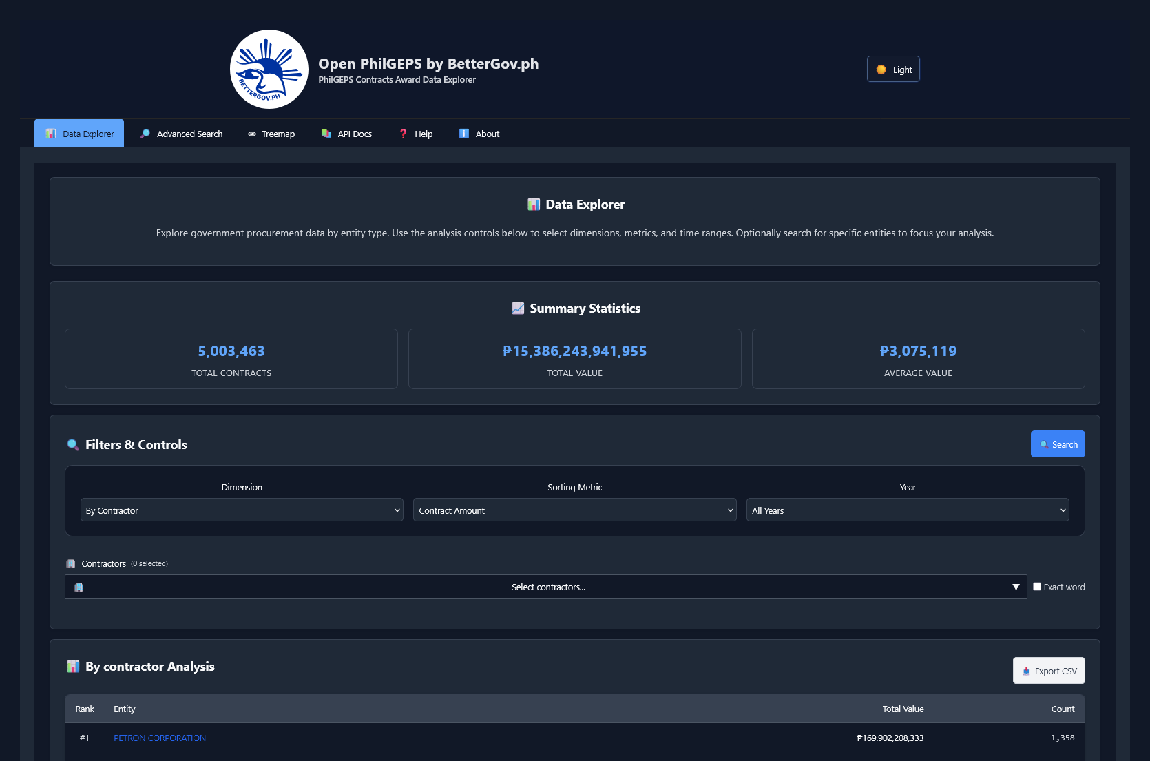This screenshot has height=761, width=1150.
Task: Click the bar chart icon beside the Data Explorer heading
Action: (534, 205)
